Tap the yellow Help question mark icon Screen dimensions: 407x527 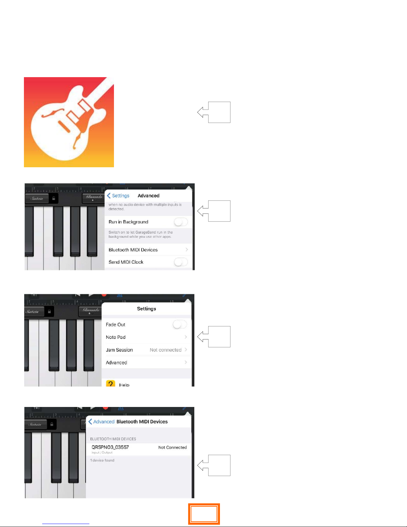(110, 383)
